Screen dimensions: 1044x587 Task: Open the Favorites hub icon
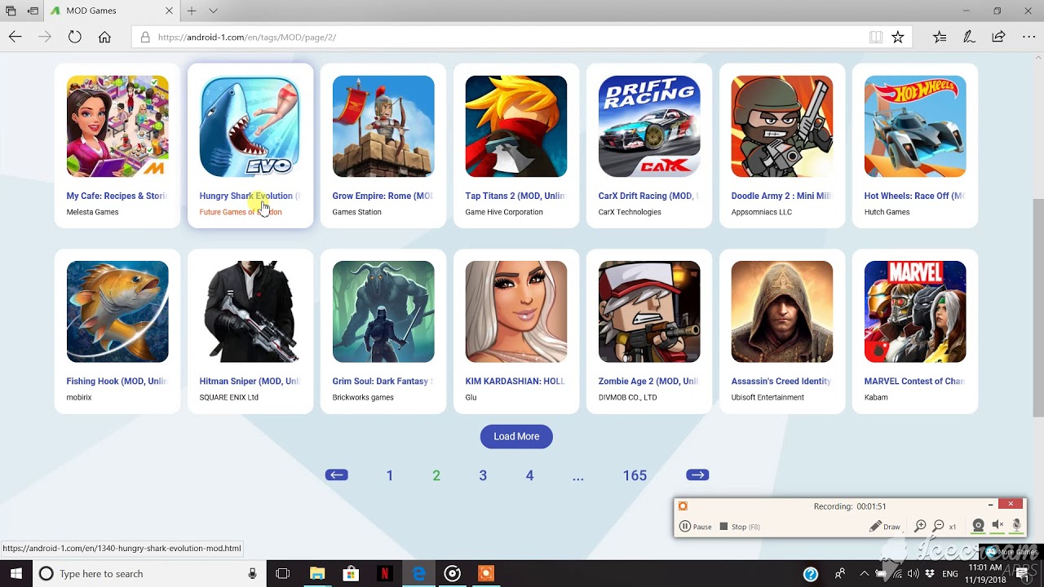[x=940, y=37]
